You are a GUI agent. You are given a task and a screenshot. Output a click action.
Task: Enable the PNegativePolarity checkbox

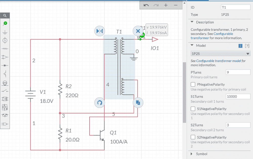[193, 84]
